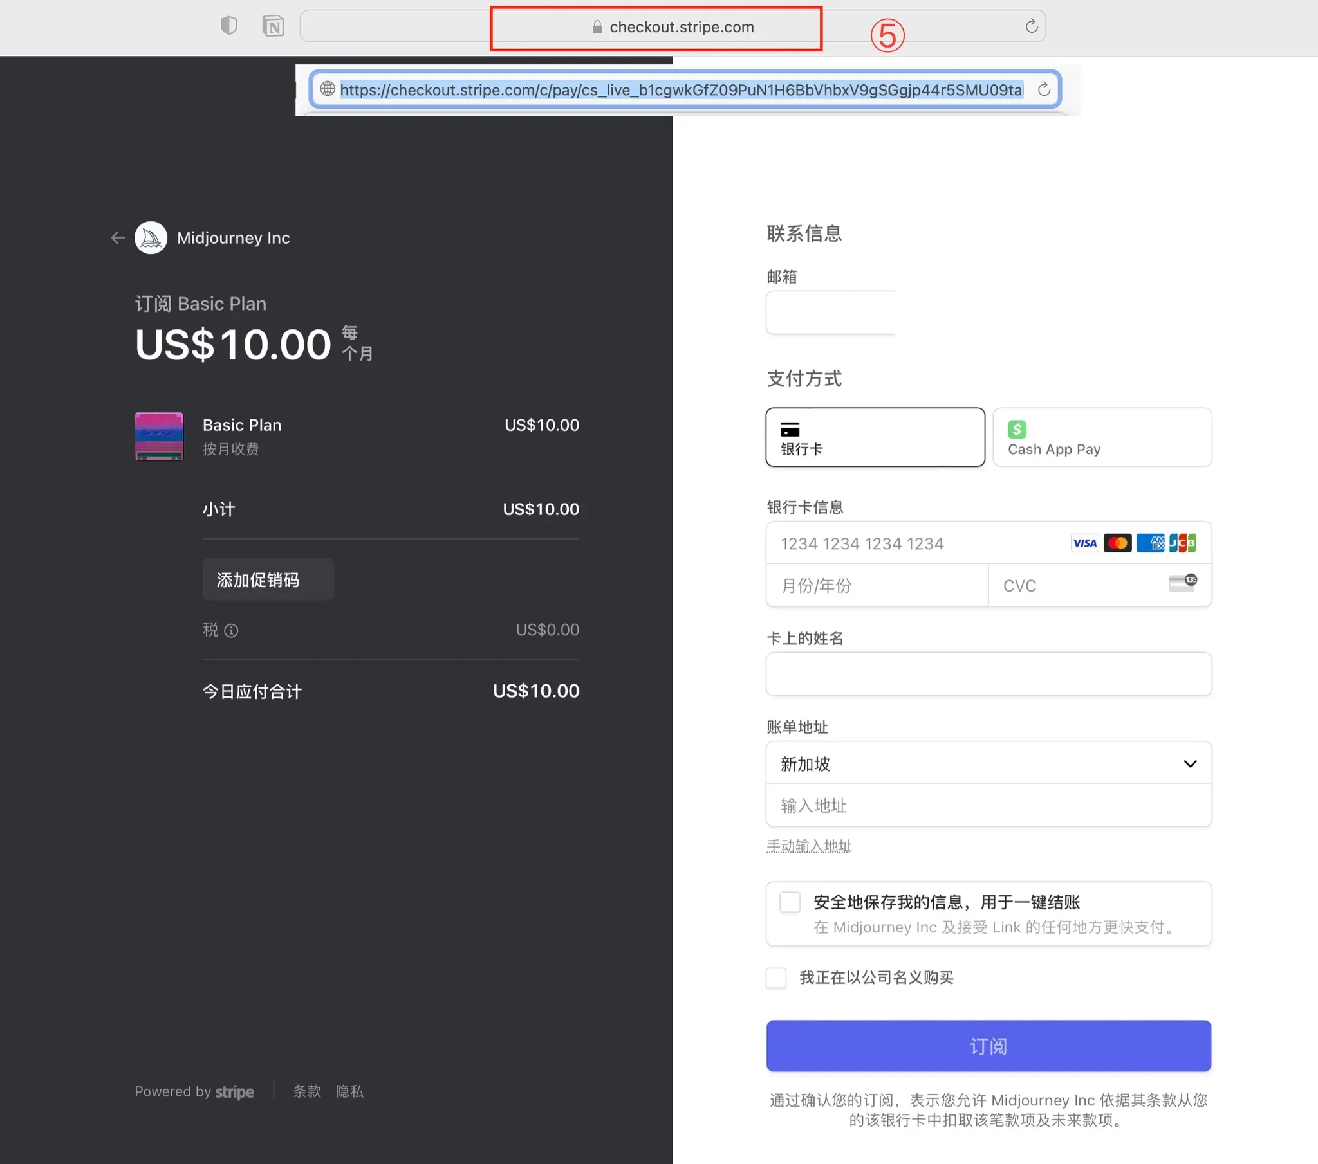Click the CVC card illustration icon
1318x1164 pixels.
pyautogui.click(x=1181, y=582)
